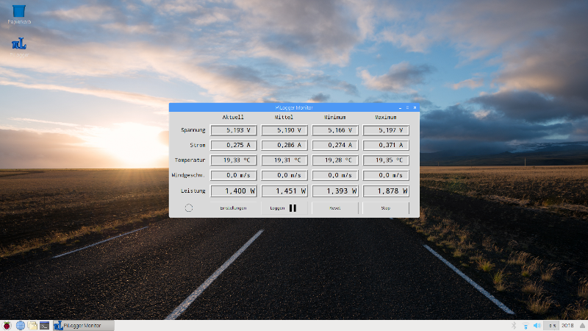Viewport: 588px width, 331px height.
Task: Open the Raspberry Pi start menu
Action: coord(8,325)
